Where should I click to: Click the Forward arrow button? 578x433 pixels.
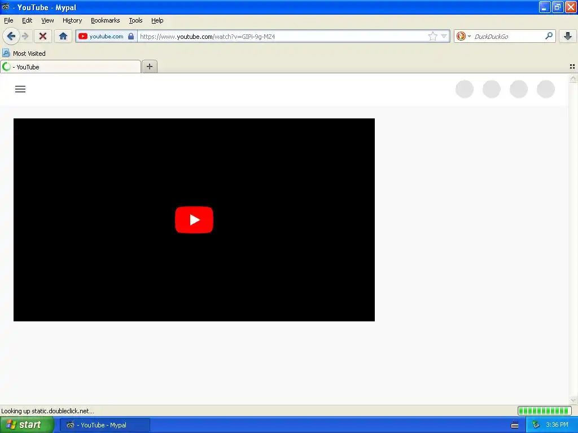click(25, 36)
